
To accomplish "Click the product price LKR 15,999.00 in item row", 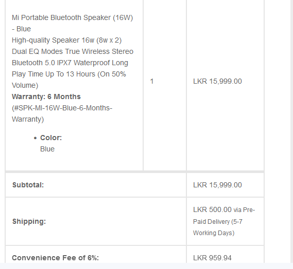I will click(217, 81).
